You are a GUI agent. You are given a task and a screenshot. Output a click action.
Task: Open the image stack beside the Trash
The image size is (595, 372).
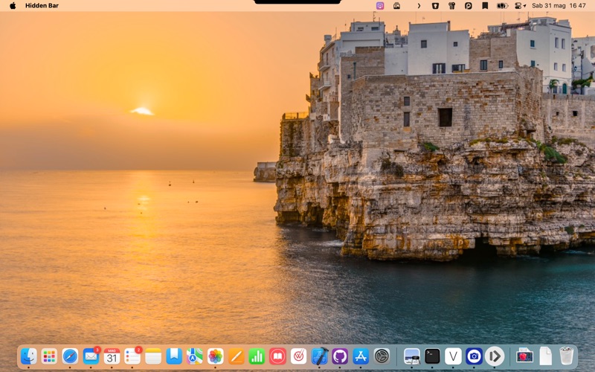[x=525, y=356]
